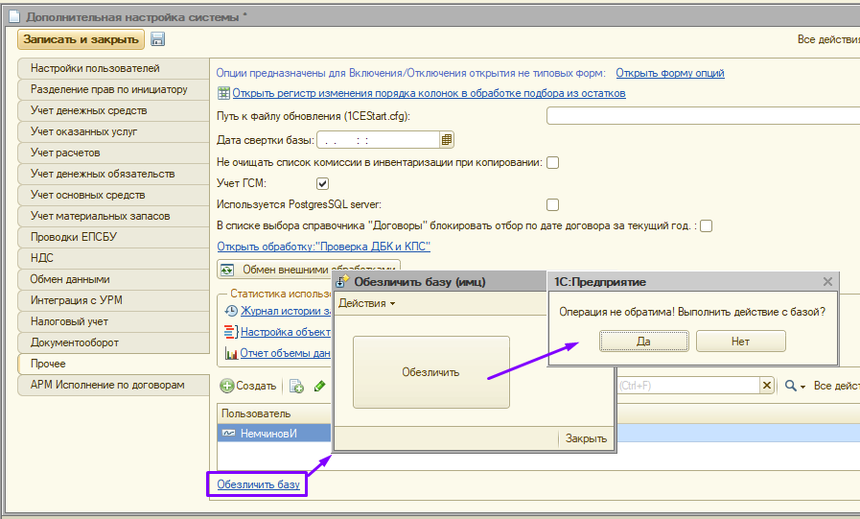Click the update file path input field
The image size is (860, 519).
point(703,116)
